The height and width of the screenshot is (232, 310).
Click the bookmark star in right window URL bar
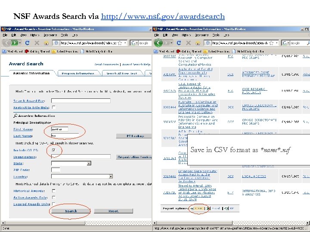271,43
